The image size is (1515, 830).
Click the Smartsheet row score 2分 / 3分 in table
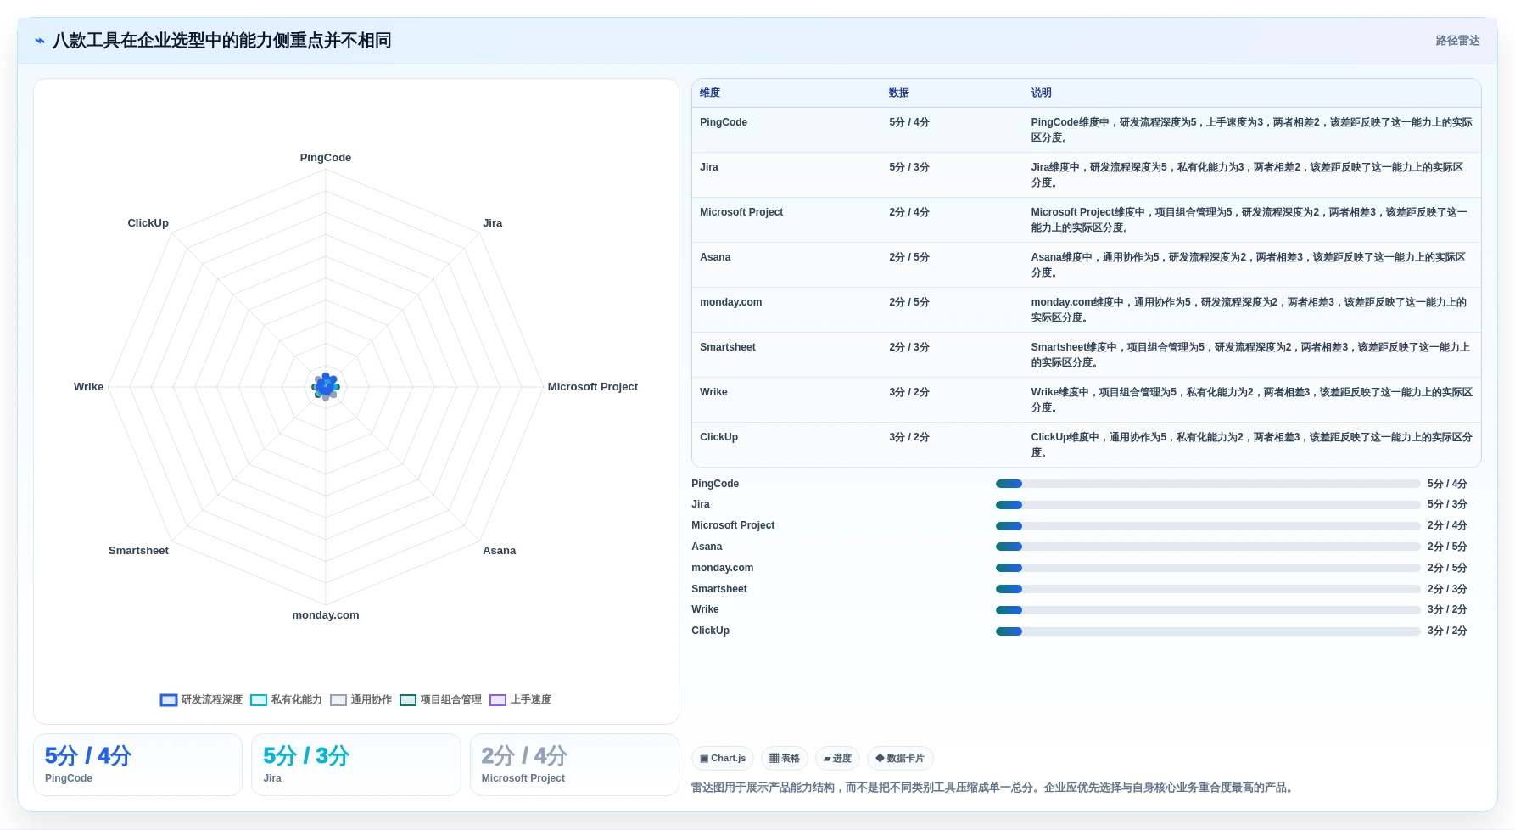coord(909,347)
